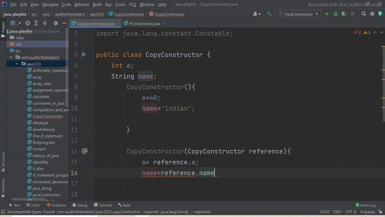Click the read-only lock icon in status bar
This screenshot has width=385, height=217.
pyautogui.click(x=380, y=212)
